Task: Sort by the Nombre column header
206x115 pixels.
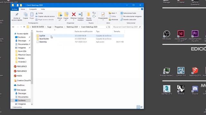Action: coord(40,31)
